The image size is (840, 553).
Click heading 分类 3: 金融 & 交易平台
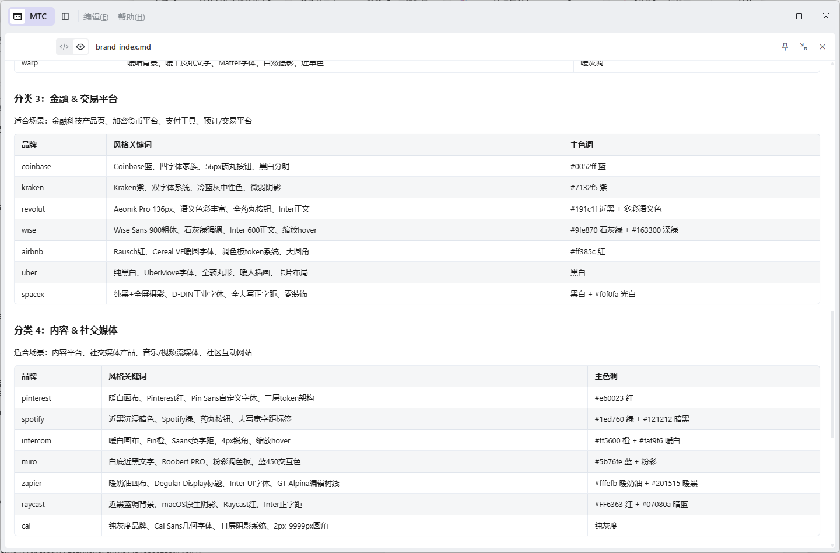pos(66,99)
